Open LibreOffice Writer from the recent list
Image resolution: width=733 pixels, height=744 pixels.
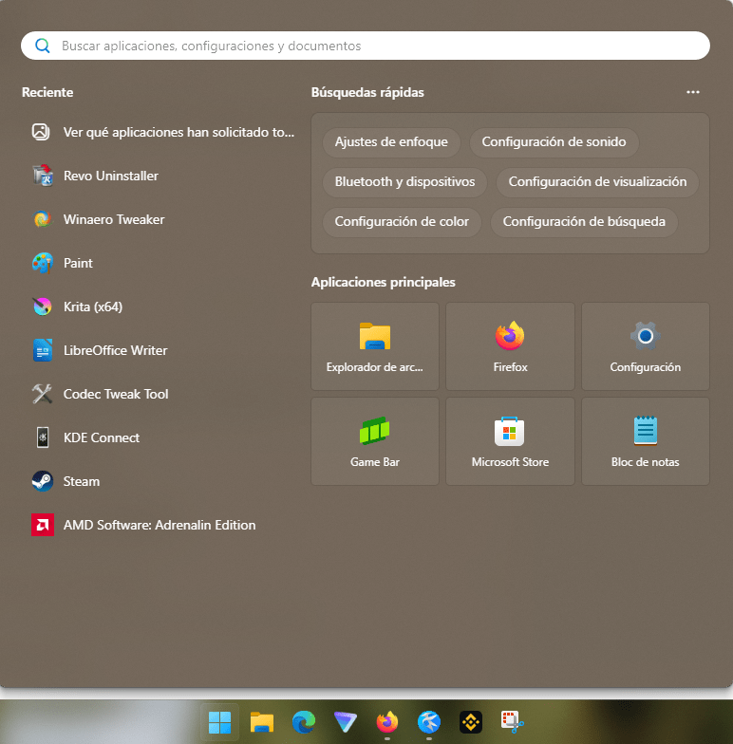pyautogui.click(x=163, y=350)
